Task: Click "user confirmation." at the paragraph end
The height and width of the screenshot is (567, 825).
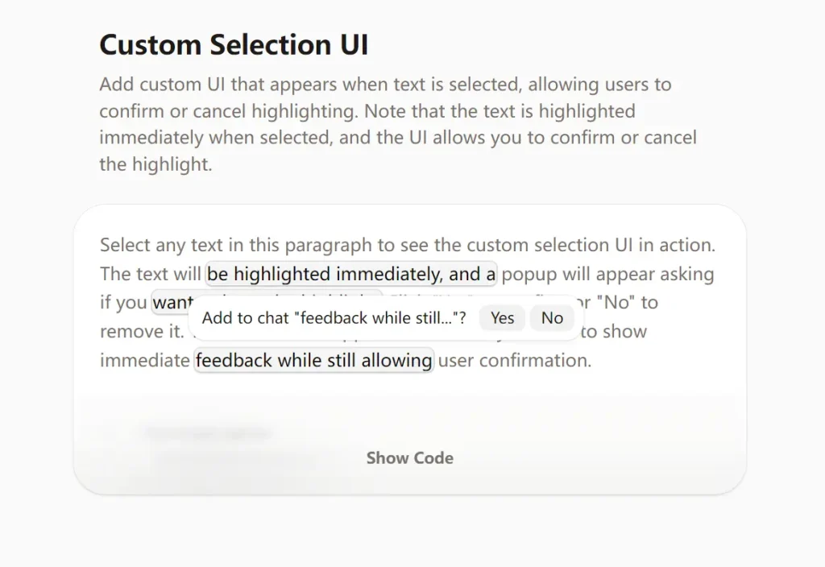Action: point(514,360)
